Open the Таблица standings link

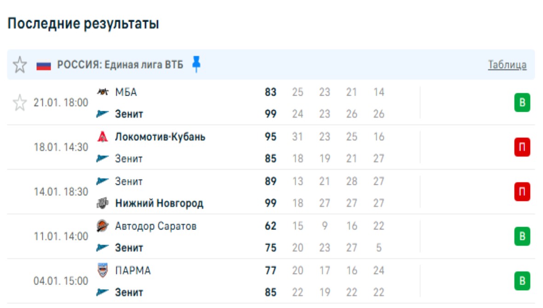507,65
